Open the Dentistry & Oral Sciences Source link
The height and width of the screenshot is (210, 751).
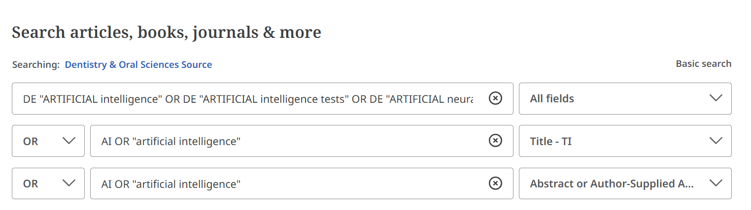coord(138,64)
